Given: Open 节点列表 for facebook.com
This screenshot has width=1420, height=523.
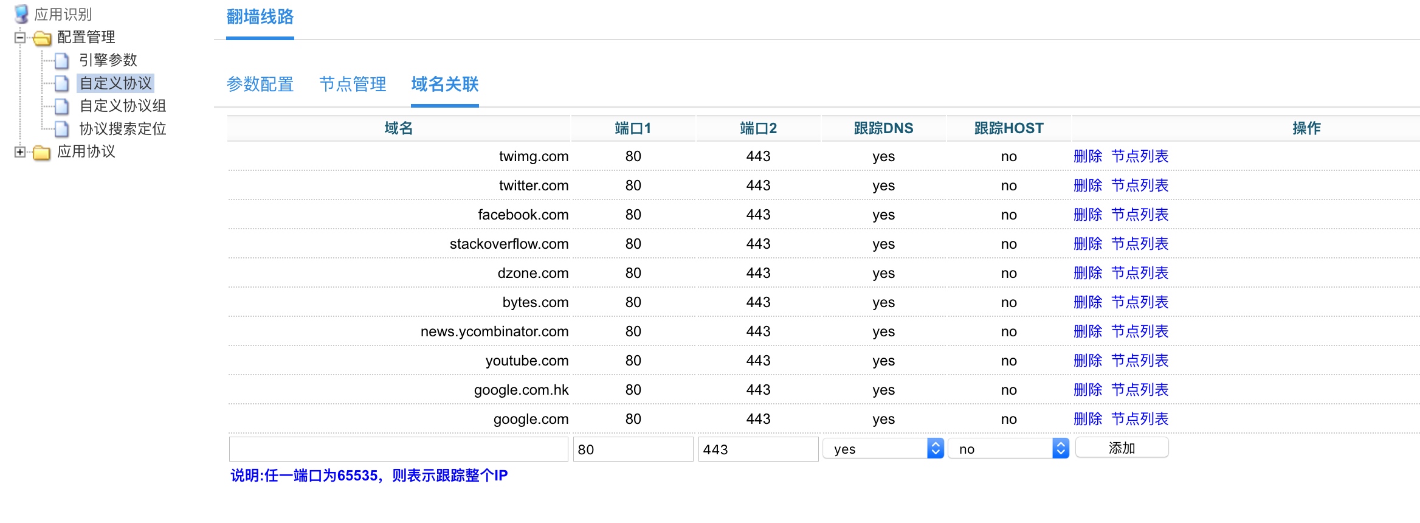Looking at the screenshot, I should 1140,215.
